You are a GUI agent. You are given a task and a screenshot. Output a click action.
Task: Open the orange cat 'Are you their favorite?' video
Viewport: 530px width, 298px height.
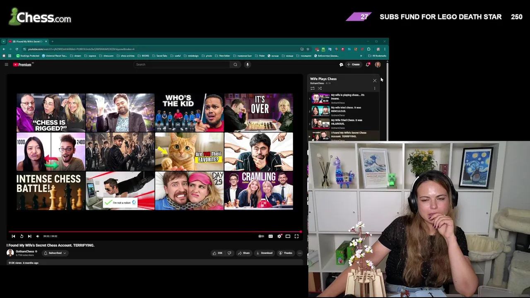tap(189, 152)
